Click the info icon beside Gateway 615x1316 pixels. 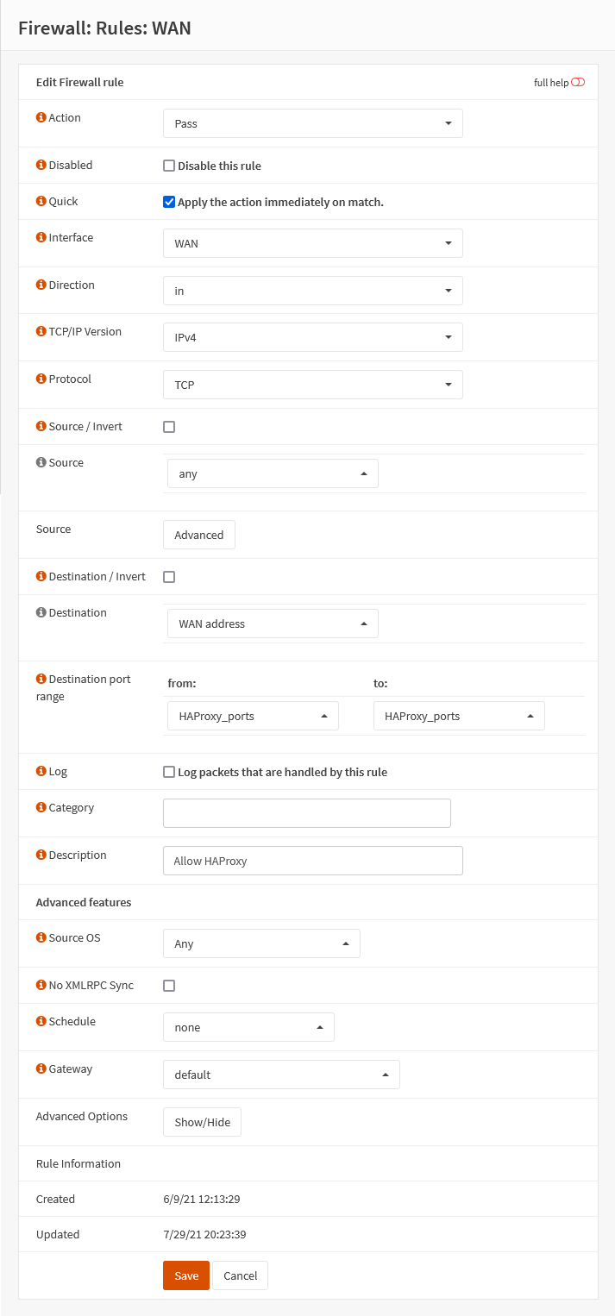(41, 1068)
